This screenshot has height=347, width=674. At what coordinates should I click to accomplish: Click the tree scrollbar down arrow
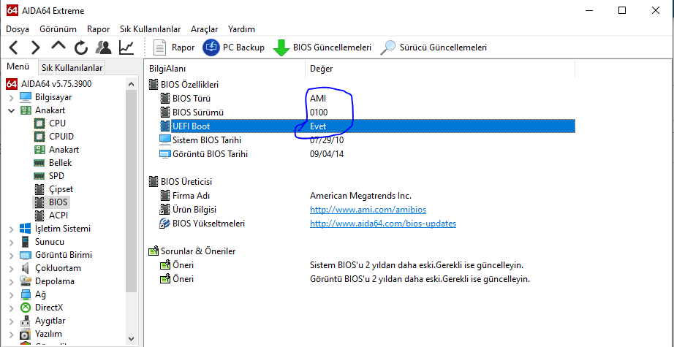132,338
